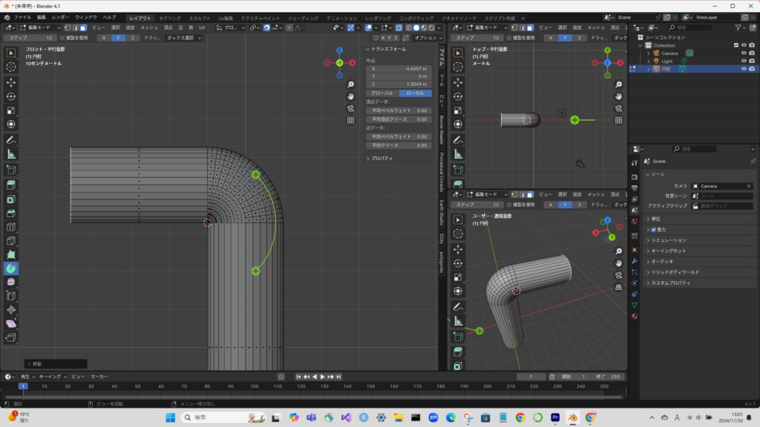
Task: Click the ステップ field showing 12
Action: coord(30,37)
